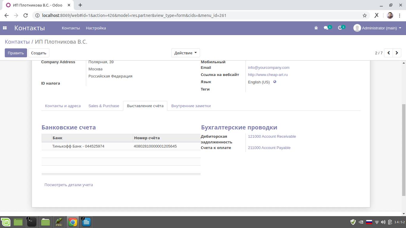Expand the Действие dropdown
The height and width of the screenshot is (228, 406).
(x=185, y=53)
